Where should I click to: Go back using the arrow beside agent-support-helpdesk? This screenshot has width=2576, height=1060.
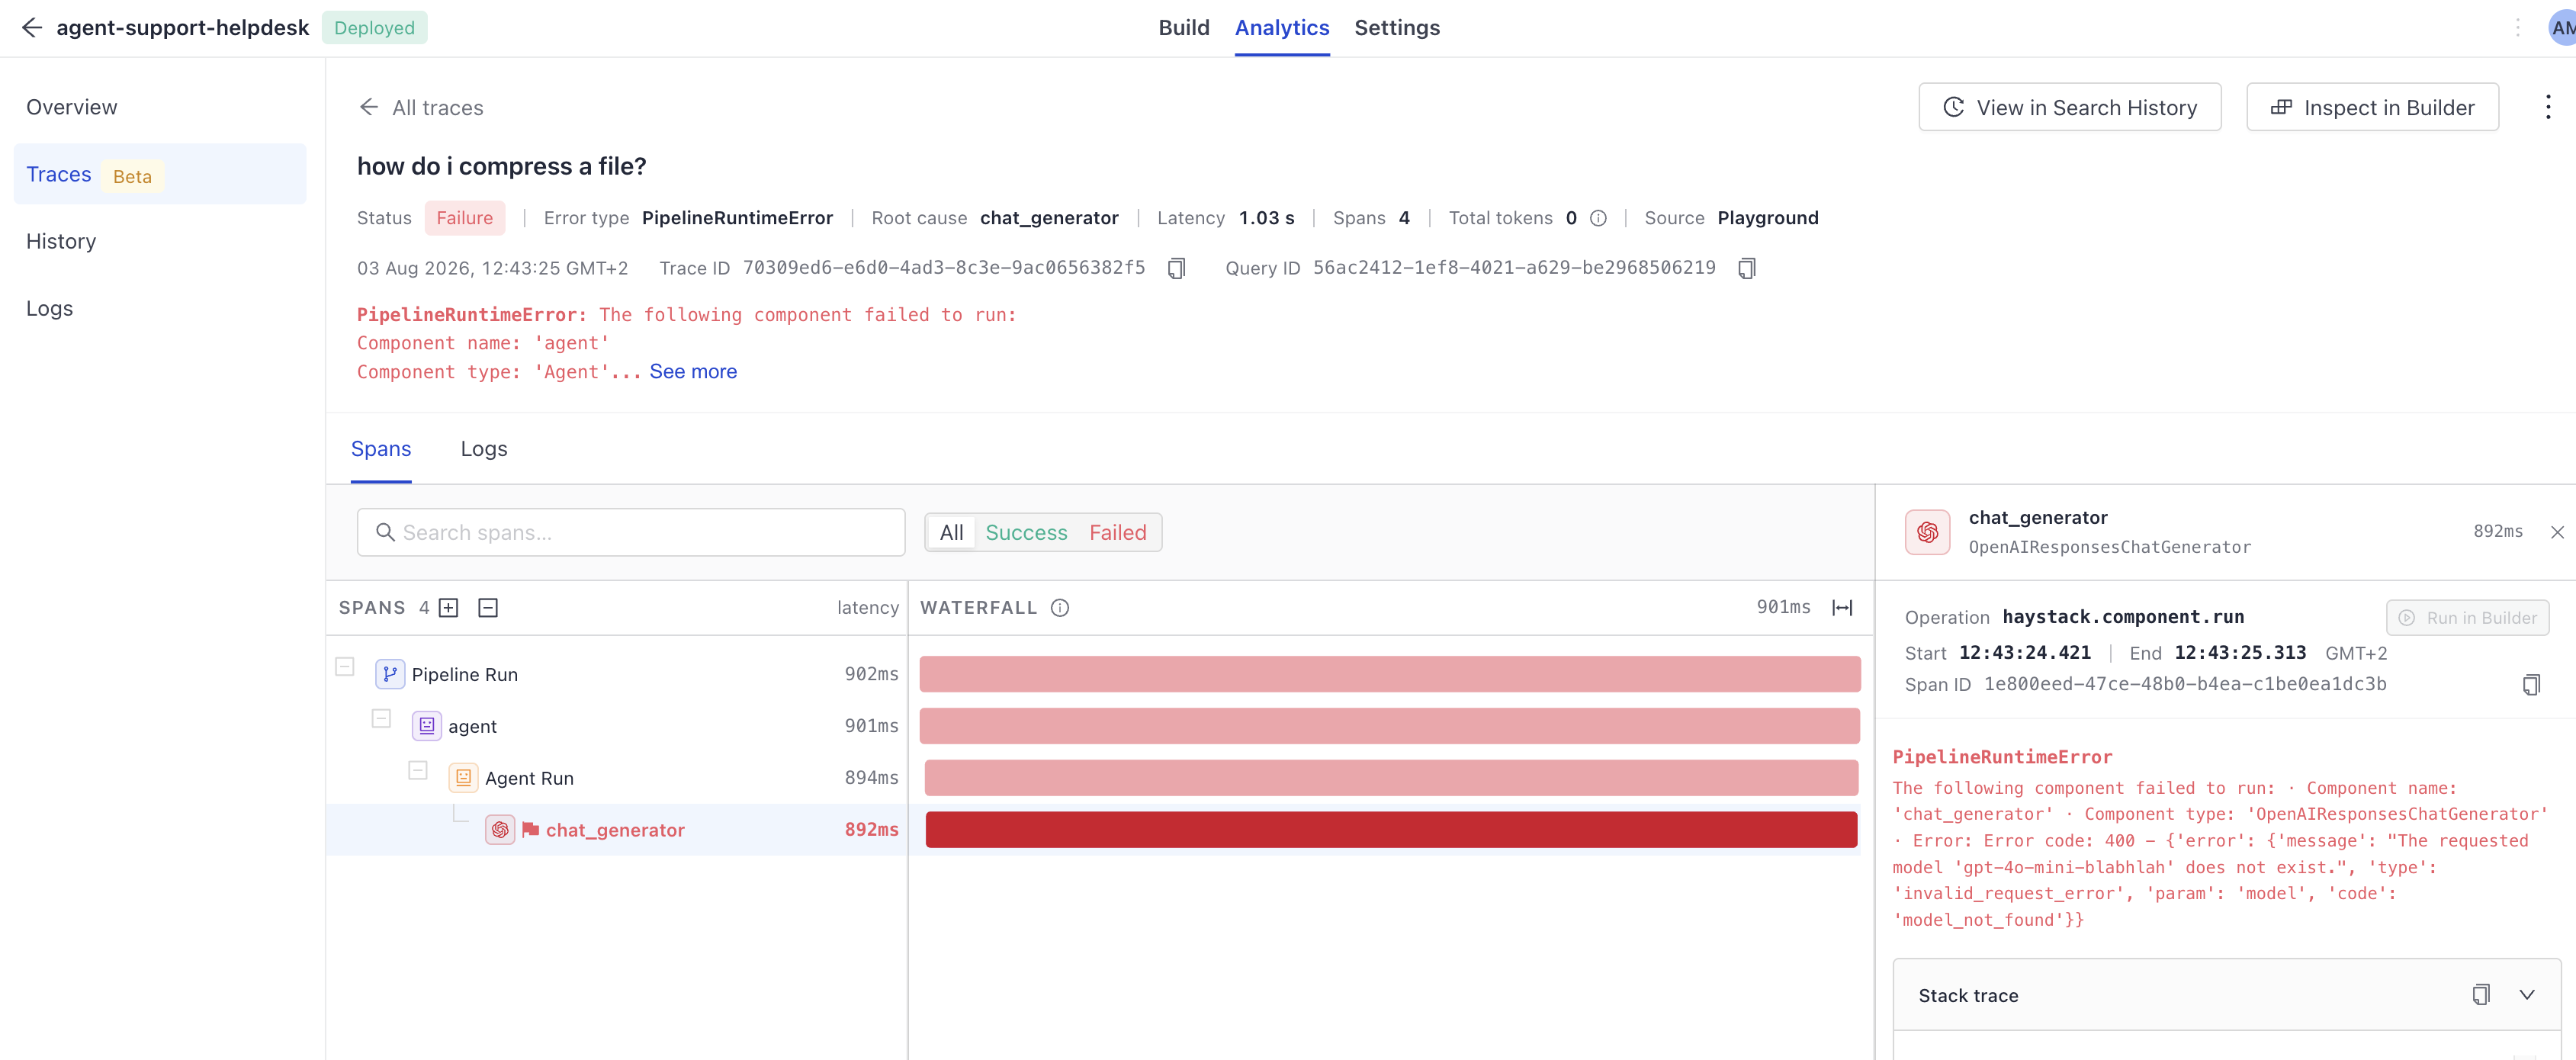click(32, 27)
